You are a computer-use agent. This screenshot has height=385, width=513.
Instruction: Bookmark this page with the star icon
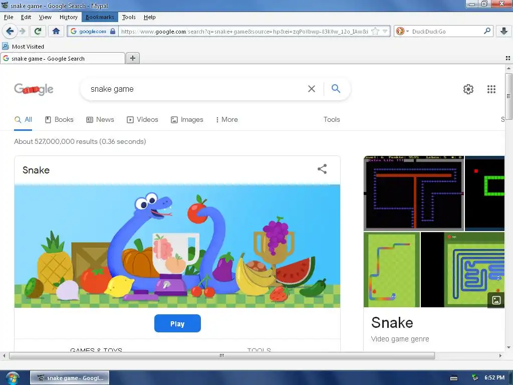pyautogui.click(x=375, y=32)
